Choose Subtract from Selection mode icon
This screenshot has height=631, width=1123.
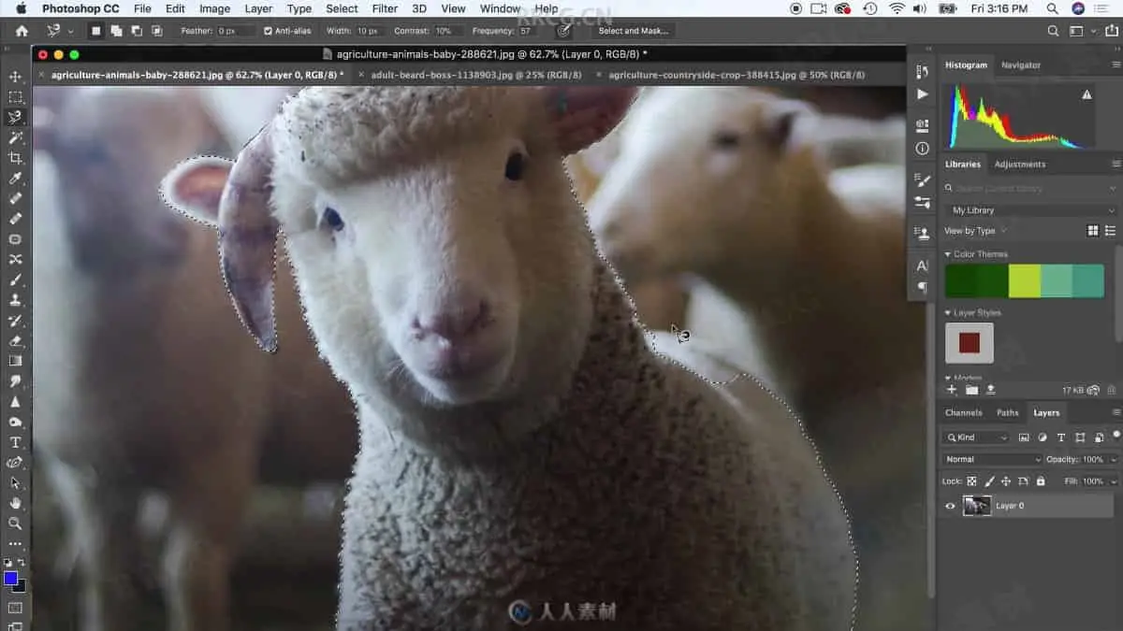point(137,31)
